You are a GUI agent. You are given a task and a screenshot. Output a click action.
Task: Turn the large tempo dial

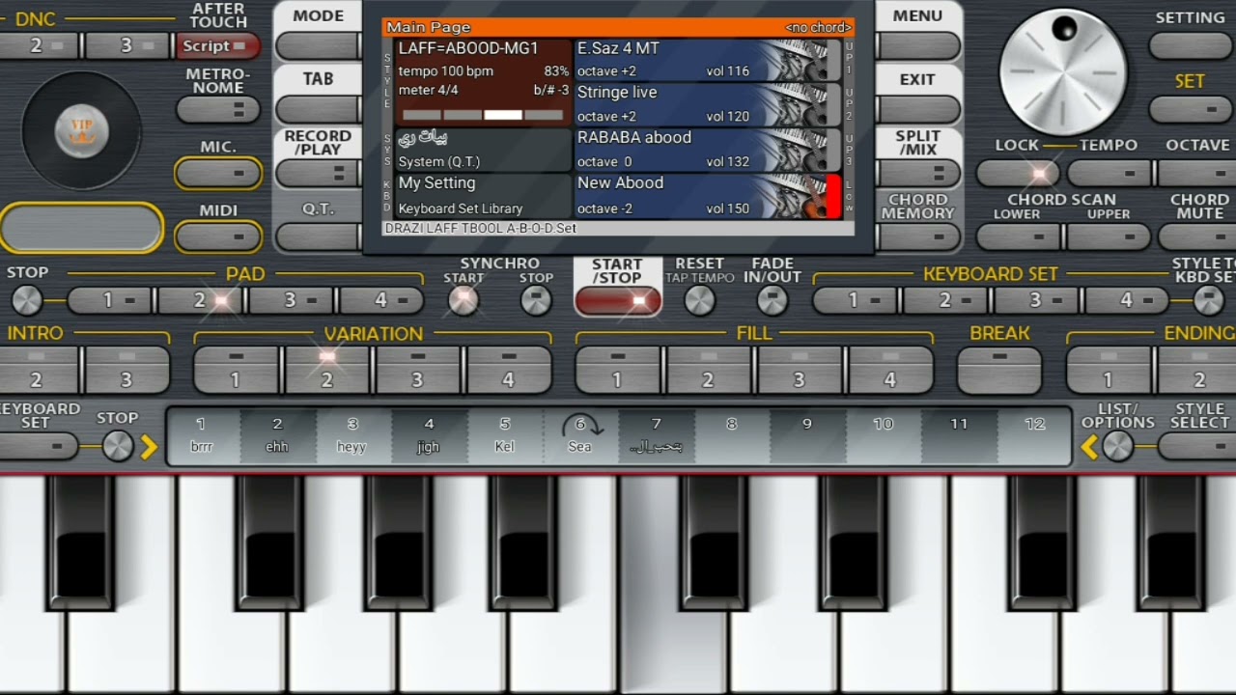[1063, 73]
